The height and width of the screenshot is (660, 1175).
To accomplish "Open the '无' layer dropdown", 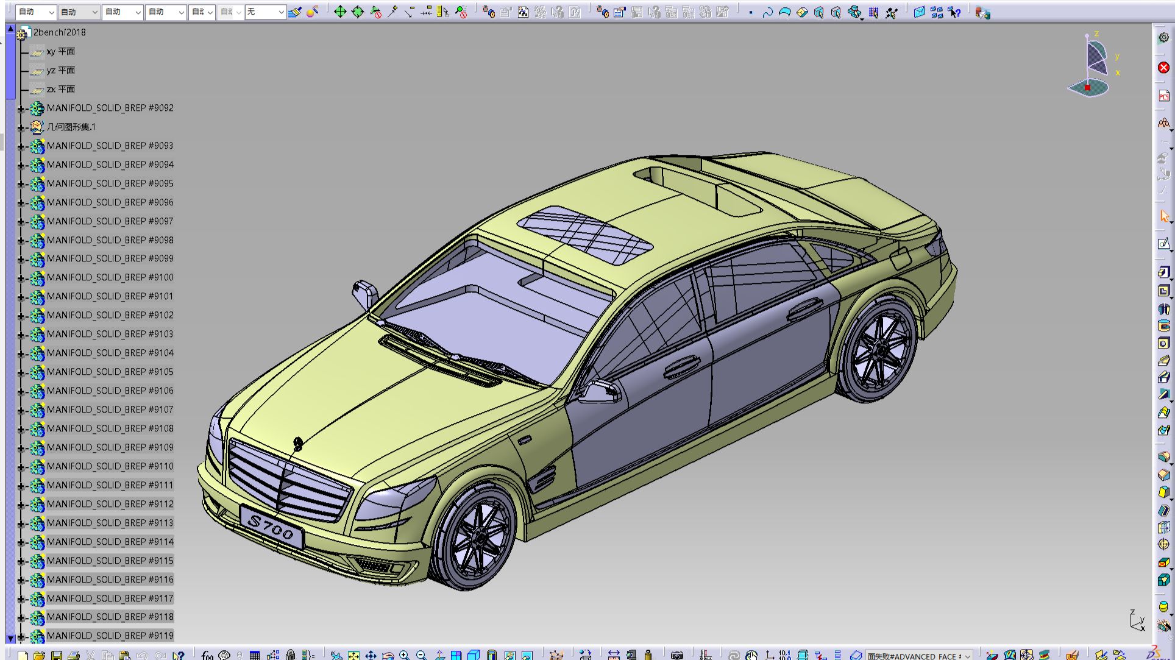I will [x=280, y=12].
